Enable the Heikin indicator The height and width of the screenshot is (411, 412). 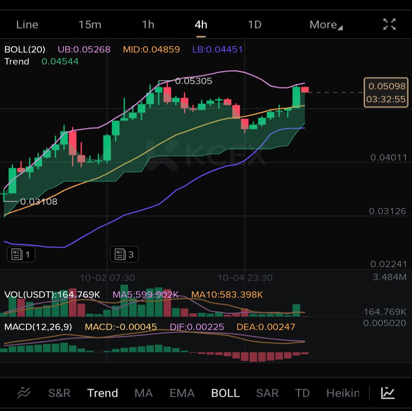point(343,393)
